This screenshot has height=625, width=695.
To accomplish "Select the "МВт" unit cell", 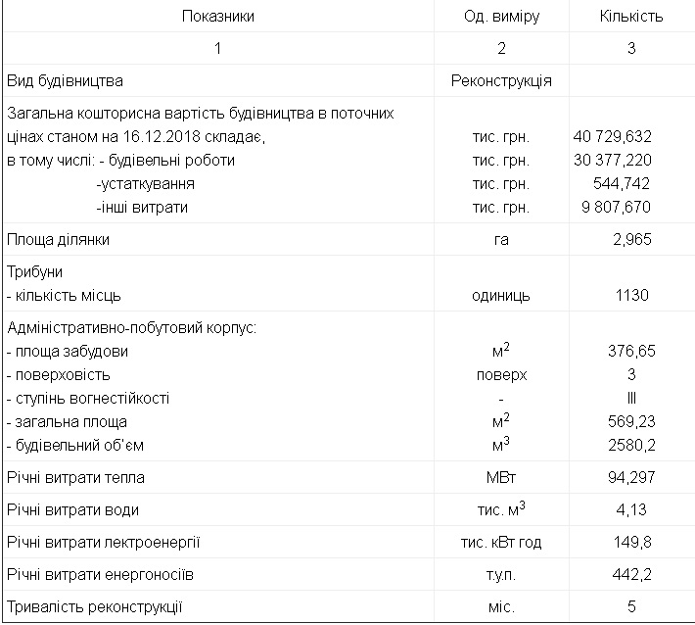I will [501, 477].
